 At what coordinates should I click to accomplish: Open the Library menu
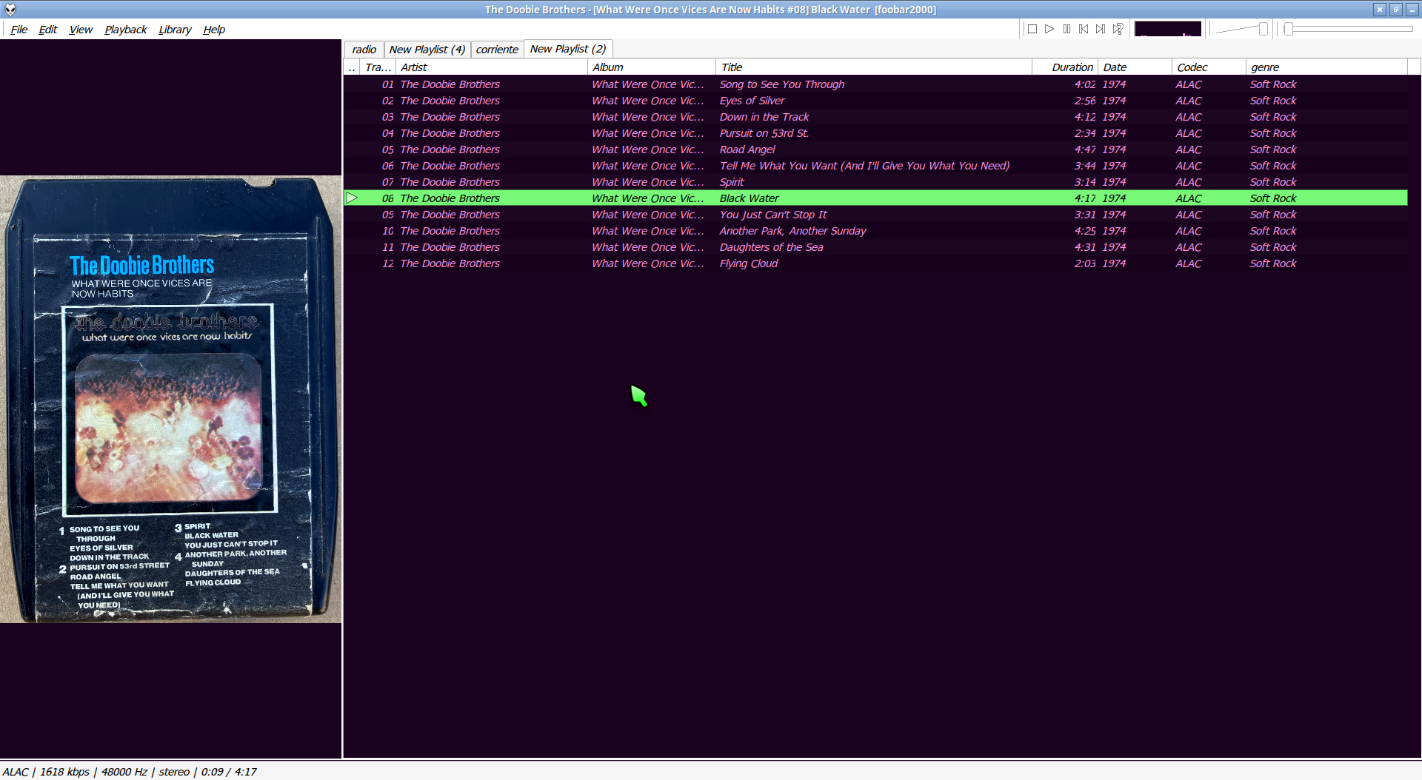(x=175, y=30)
